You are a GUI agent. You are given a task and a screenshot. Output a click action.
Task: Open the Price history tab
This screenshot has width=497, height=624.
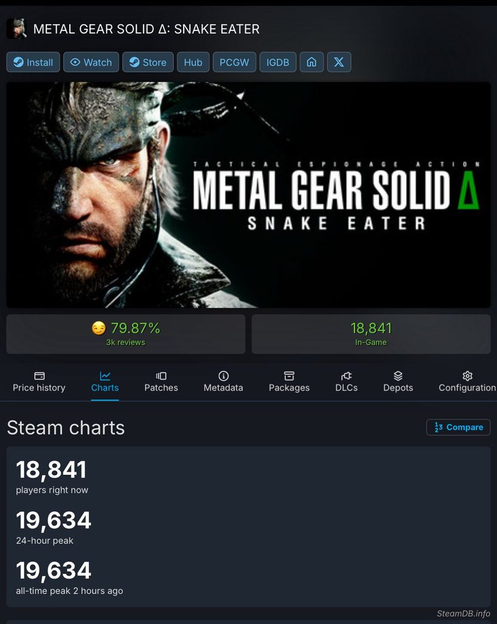39,381
